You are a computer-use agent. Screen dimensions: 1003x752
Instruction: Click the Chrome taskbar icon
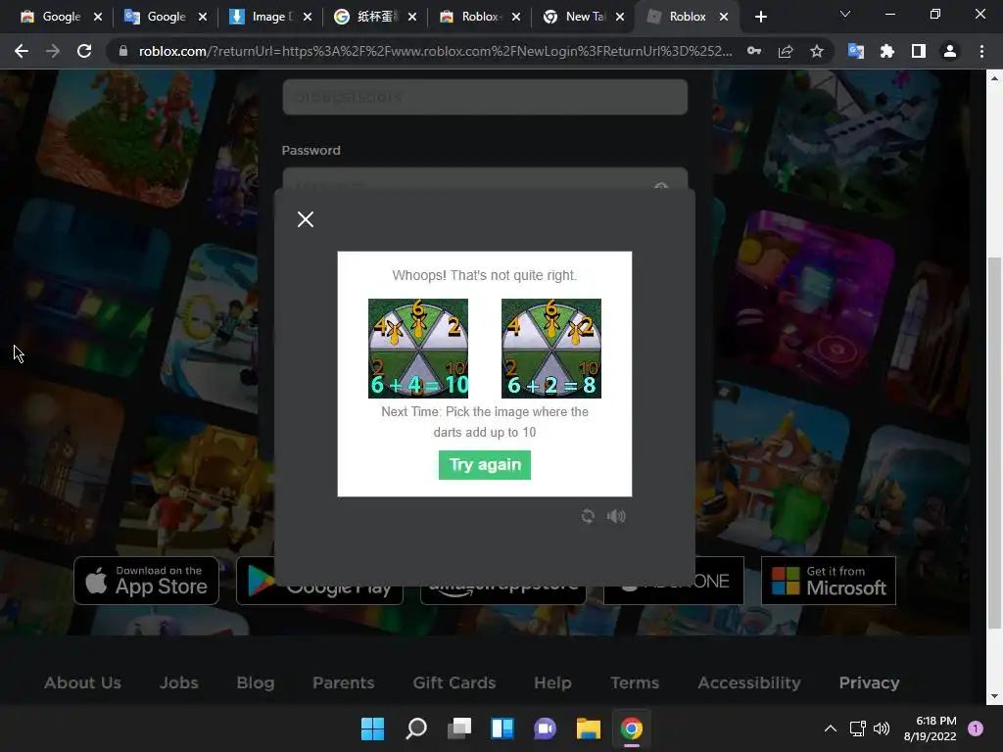pos(632,728)
